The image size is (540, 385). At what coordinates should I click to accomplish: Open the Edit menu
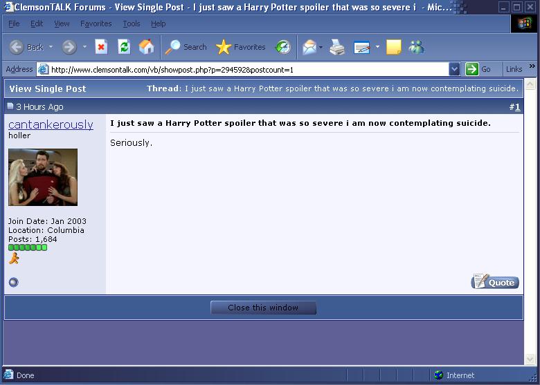coord(37,24)
